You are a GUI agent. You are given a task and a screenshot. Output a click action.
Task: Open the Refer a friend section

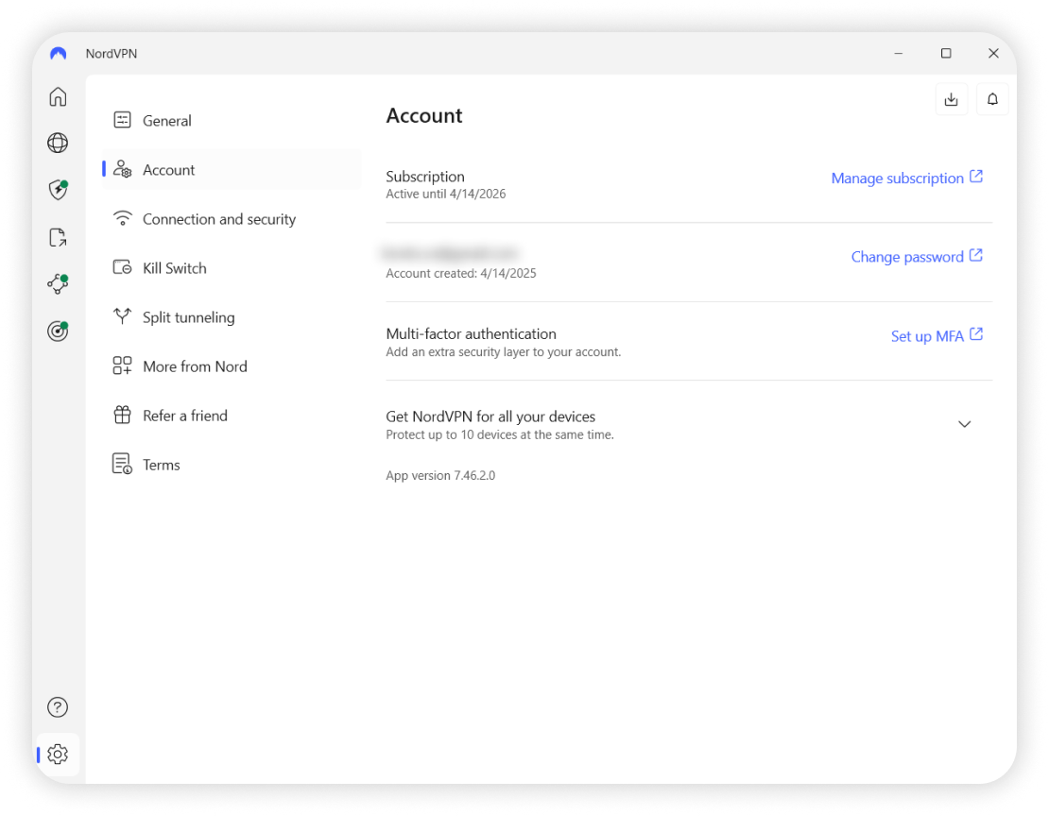(184, 416)
